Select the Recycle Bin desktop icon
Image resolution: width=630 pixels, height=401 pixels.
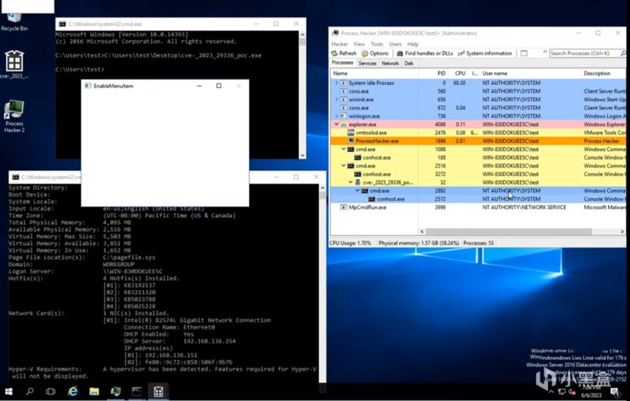14,22
